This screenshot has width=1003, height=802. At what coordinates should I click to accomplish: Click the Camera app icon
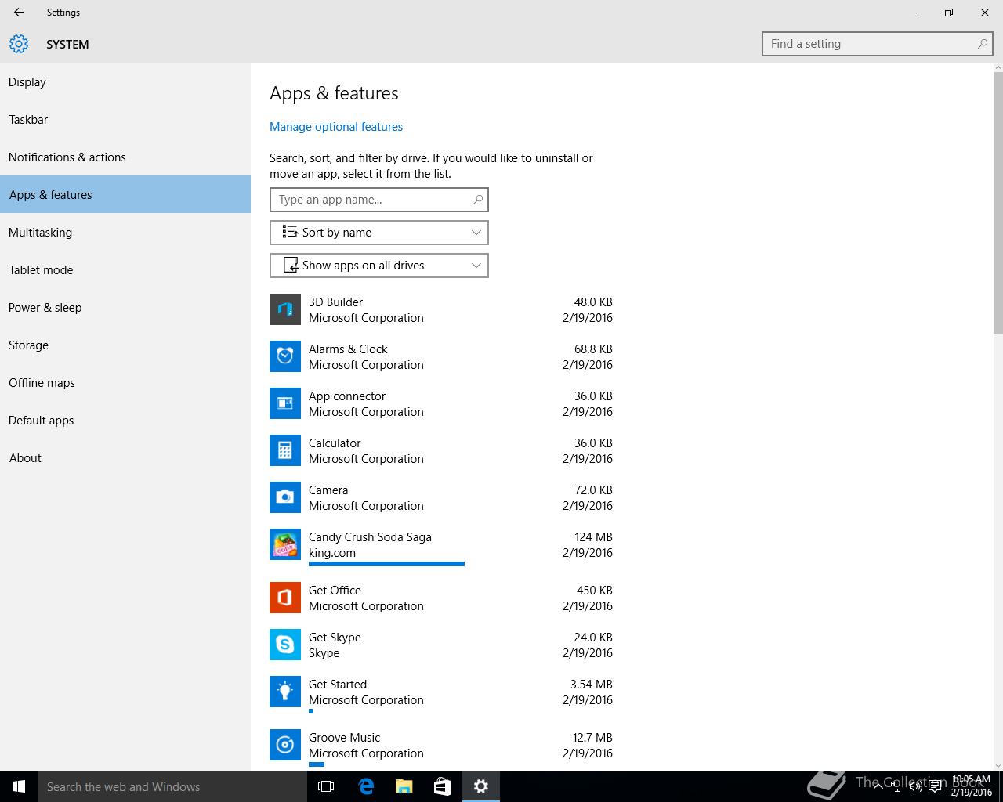(x=285, y=497)
